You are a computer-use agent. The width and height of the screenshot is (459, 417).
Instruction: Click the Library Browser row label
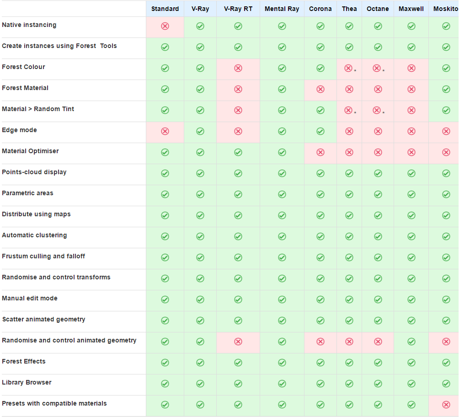(27, 382)
